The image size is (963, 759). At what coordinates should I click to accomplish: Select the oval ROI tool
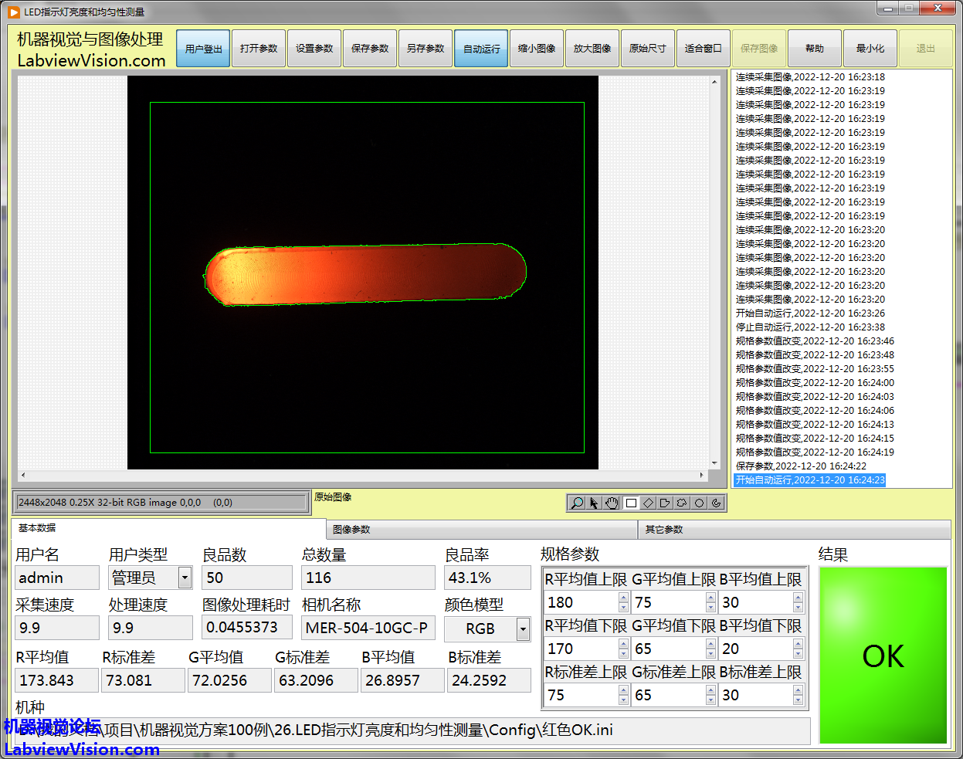click(699, 503)
